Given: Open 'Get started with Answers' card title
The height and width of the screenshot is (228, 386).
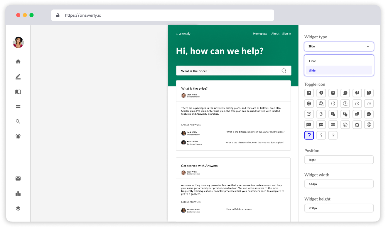Looking at the screenshot, I should (x=199, y=166).
